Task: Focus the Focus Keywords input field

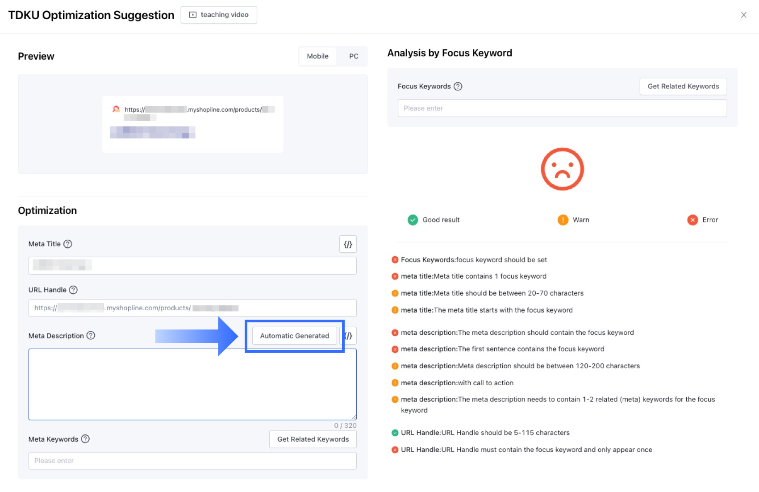Action: 562,108
